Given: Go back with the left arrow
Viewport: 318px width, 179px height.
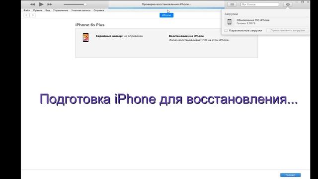Looking at the screenshot, I should click(26, 15).
